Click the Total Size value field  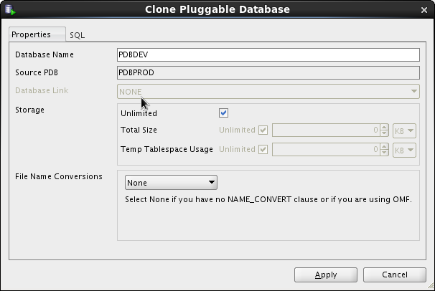[326, 130]
